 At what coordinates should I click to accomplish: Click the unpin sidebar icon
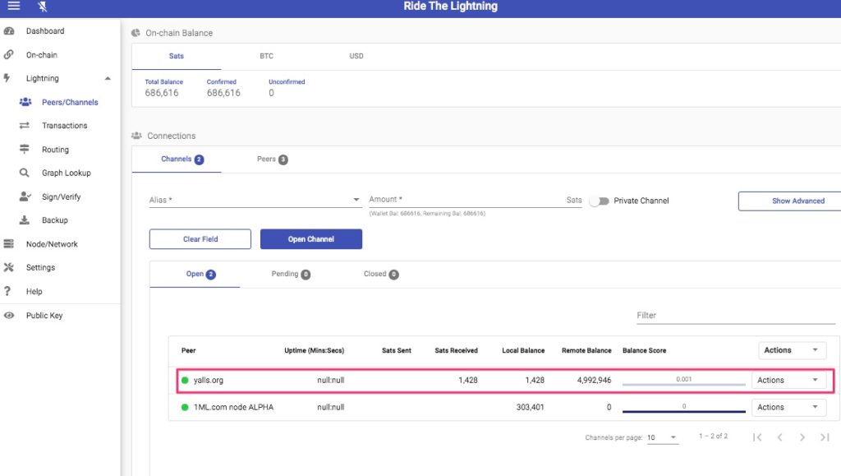pos(43,7)
